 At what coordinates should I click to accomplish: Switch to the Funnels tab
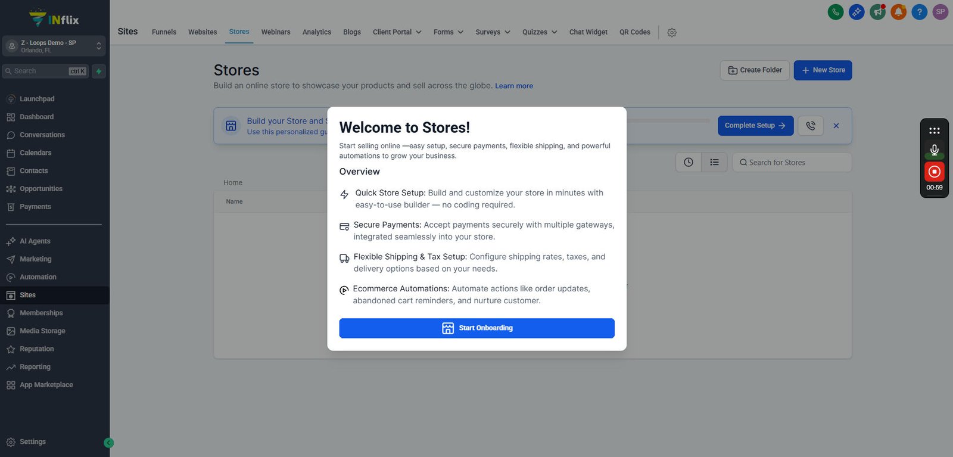(164, 32)
